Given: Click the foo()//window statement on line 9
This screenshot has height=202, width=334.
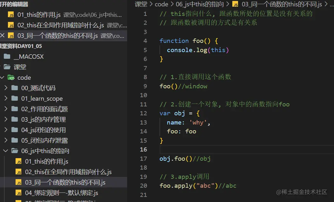Looking at the screenshot, I should click(x=183, y=86).
